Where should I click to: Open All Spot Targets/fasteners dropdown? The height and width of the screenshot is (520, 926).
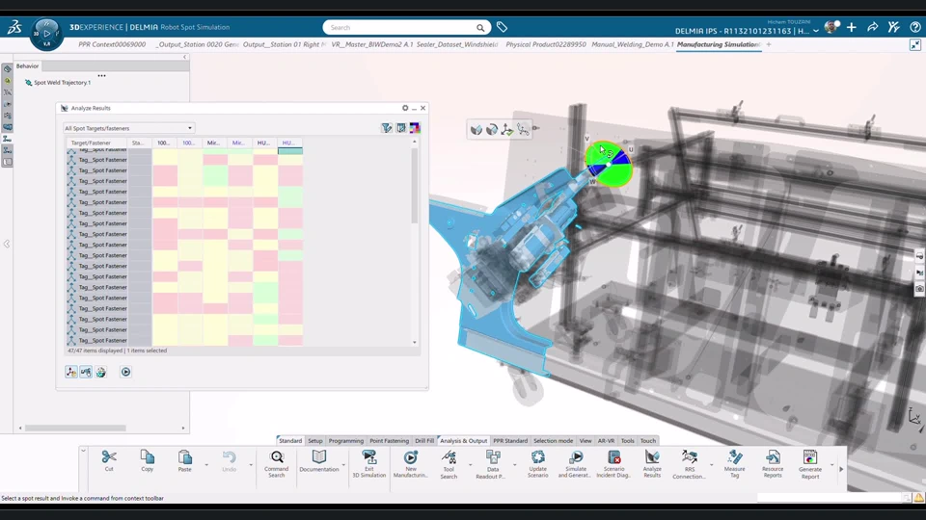128,128
